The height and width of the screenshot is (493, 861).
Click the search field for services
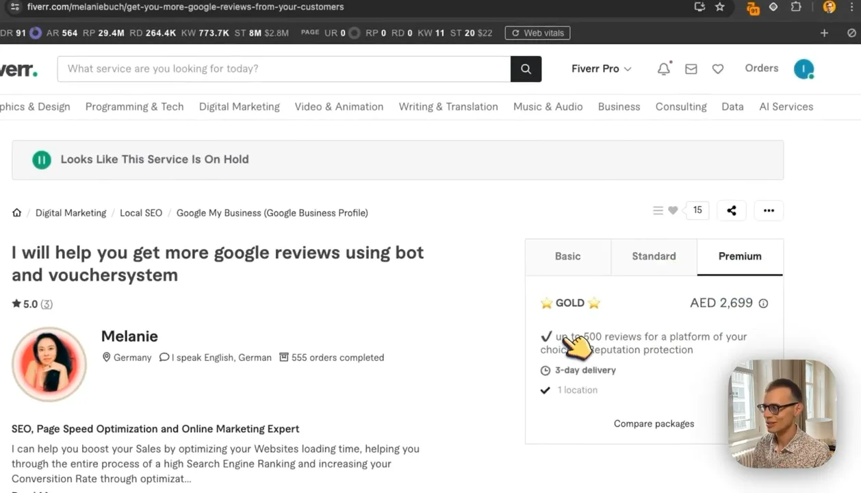(284, 68)
